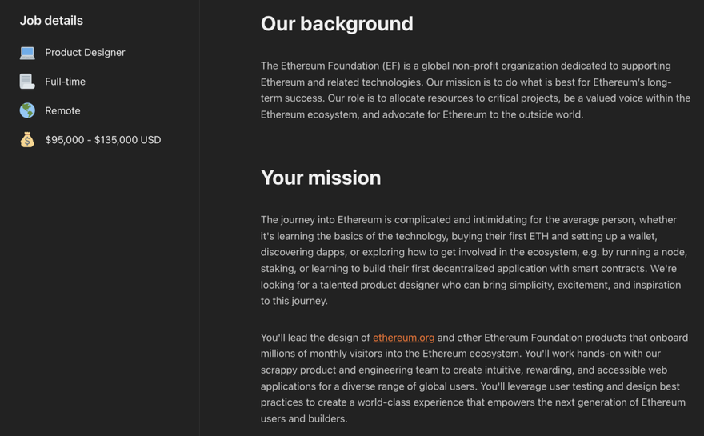Image resolution: width=704 pixels, height=436 pixels.
Task: Click the Job details heading
Action: click(x=52, y=21)
